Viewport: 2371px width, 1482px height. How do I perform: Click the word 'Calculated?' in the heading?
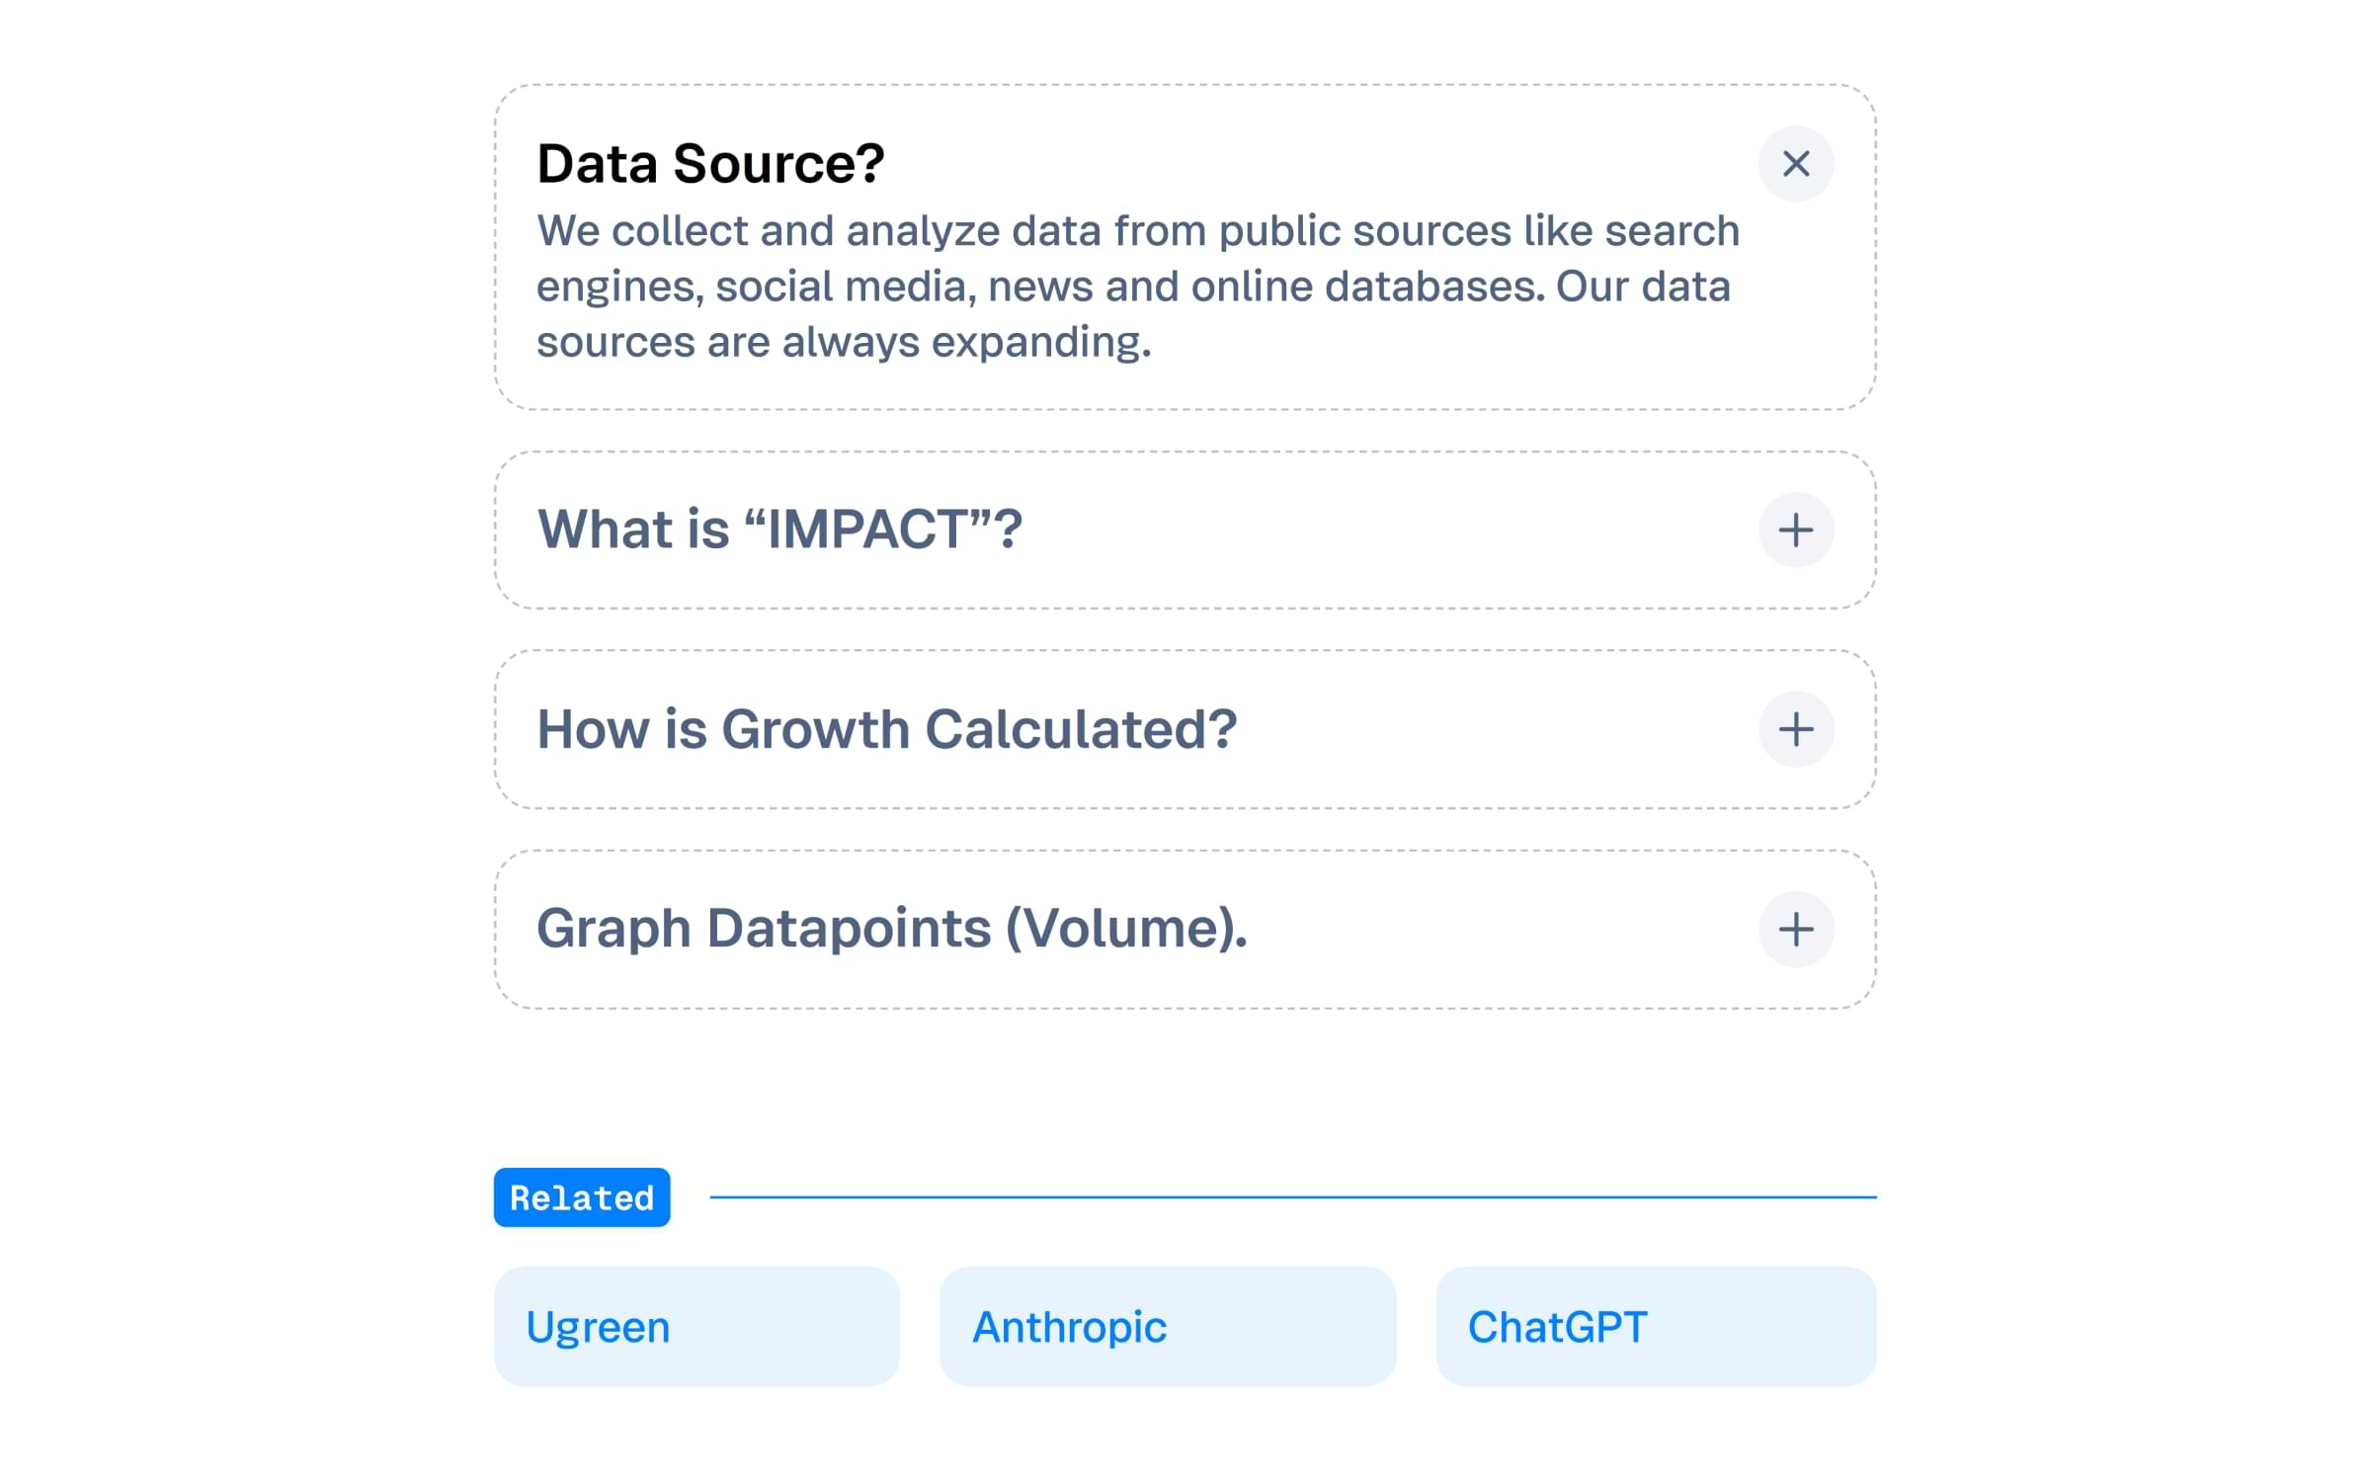click(x=1081, y=729)
